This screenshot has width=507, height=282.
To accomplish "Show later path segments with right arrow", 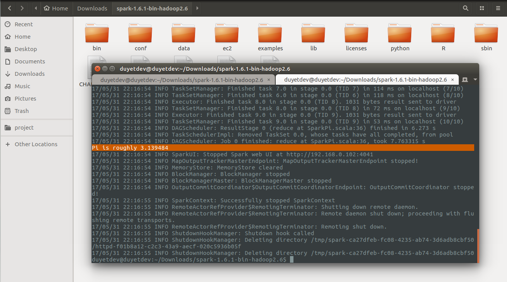I will click(x=197, y=8).
